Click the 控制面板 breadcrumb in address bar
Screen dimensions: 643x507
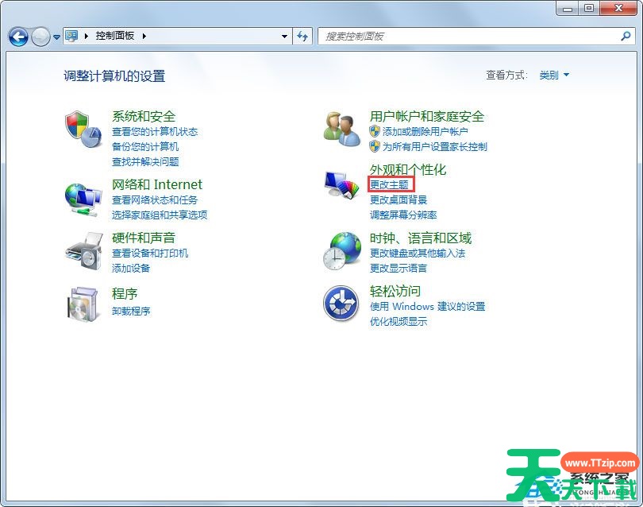(x=116, y=36)
